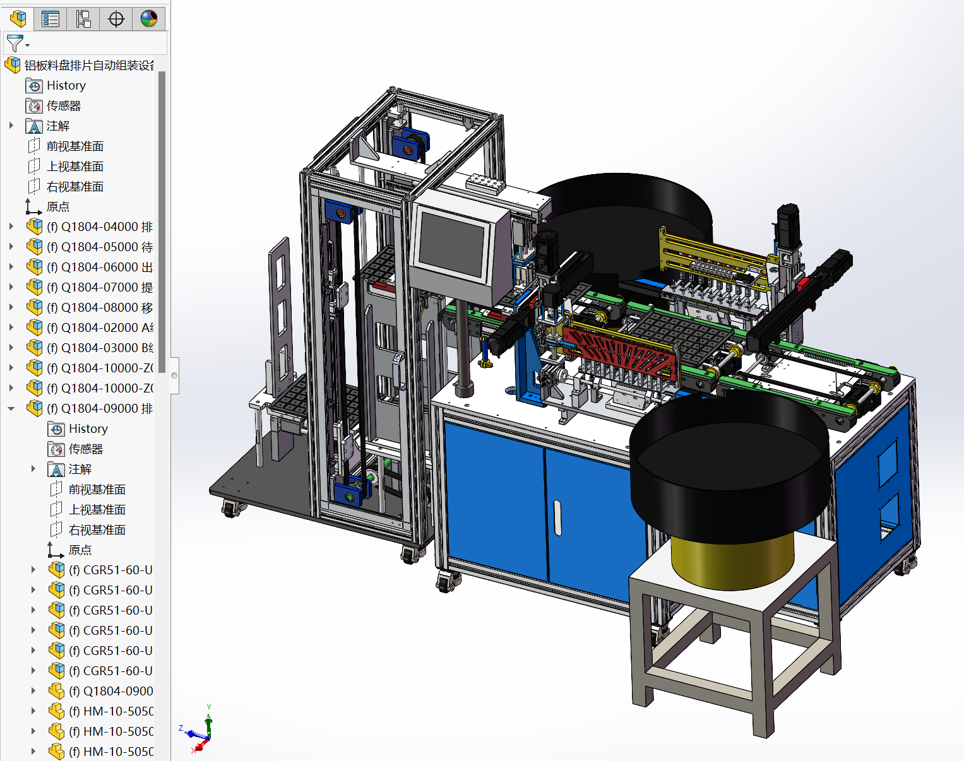Open the FeatureManager Design Tree tab
The width and height of the screenshot is (964, 761).
pyautogui.click(x=18, y=19)
